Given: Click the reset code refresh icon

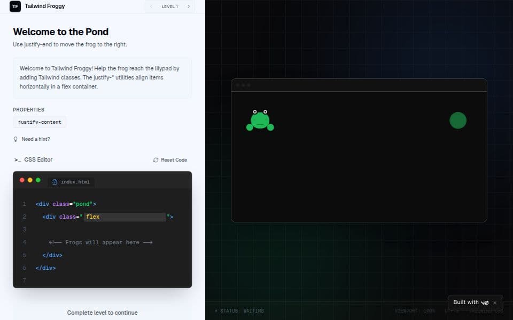Looking at the screenshot, I should 156,160.
